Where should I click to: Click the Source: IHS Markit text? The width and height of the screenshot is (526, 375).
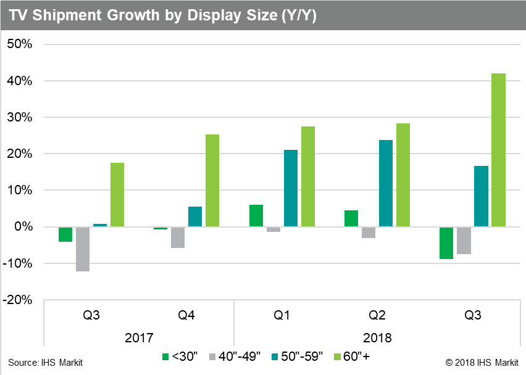tap(45, 362)
